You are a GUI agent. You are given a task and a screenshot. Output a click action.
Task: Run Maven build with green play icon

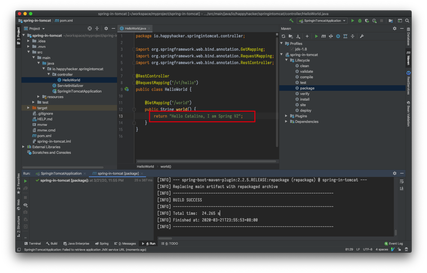316,36
